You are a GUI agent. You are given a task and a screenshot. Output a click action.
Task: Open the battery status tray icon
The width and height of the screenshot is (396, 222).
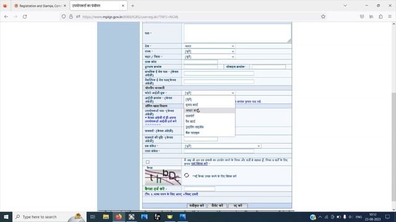[x=338, y=216]
